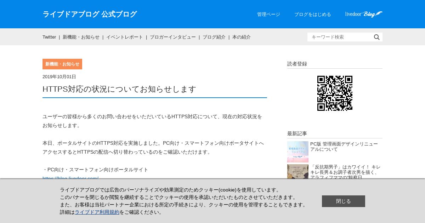Open the Twitter nav link

[x=49, y=37]
